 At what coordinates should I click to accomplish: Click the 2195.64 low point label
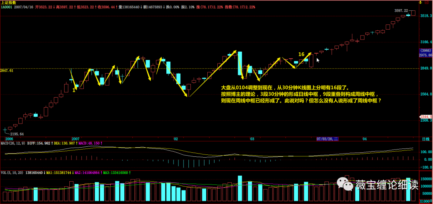(16, 134)
